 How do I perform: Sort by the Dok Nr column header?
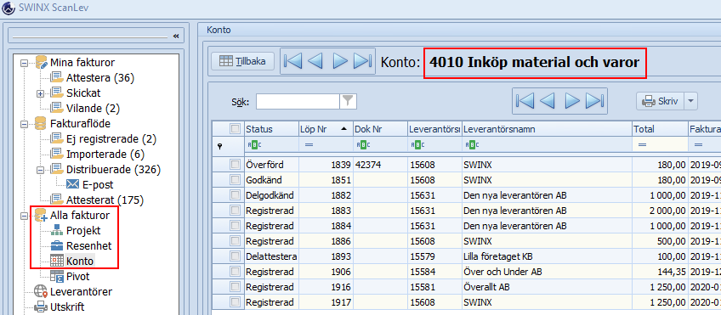point(380,129)
